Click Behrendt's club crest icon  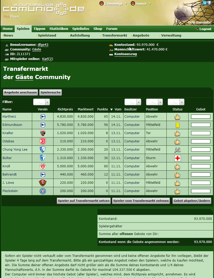coord(43,175)
